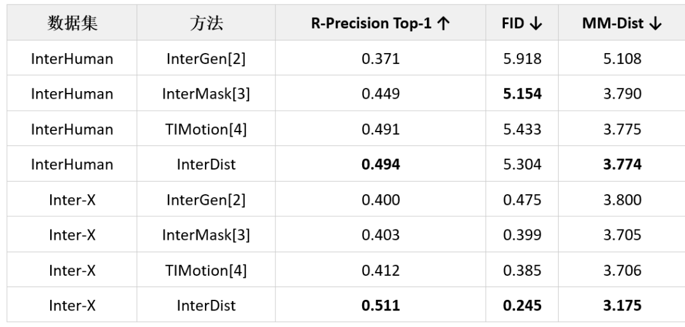Select the bold 5.154 FID cell
The image size is (685, 327).
point(522,94)
